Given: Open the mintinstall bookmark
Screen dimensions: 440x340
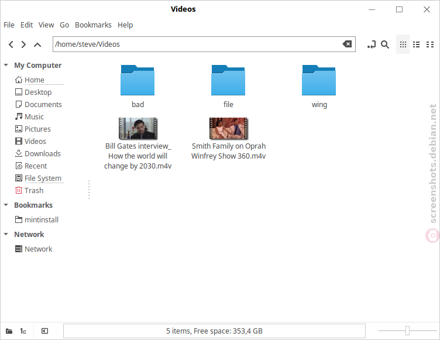Looking at the screenshot, I should (37, 219).
